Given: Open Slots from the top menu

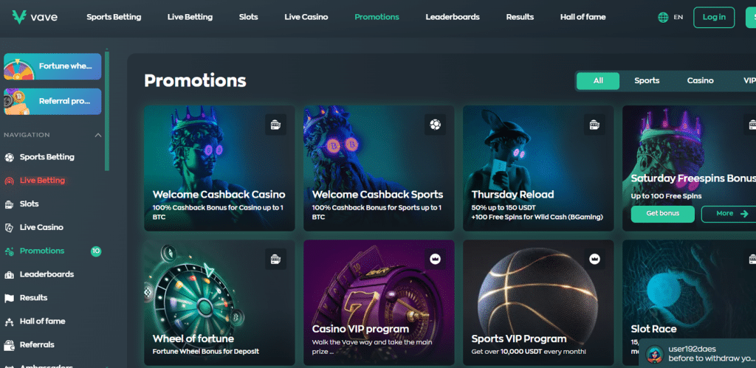Looking at the screenshot, I should (248, 17).
